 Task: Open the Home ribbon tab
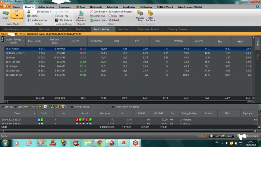click(x=16, y=7)
